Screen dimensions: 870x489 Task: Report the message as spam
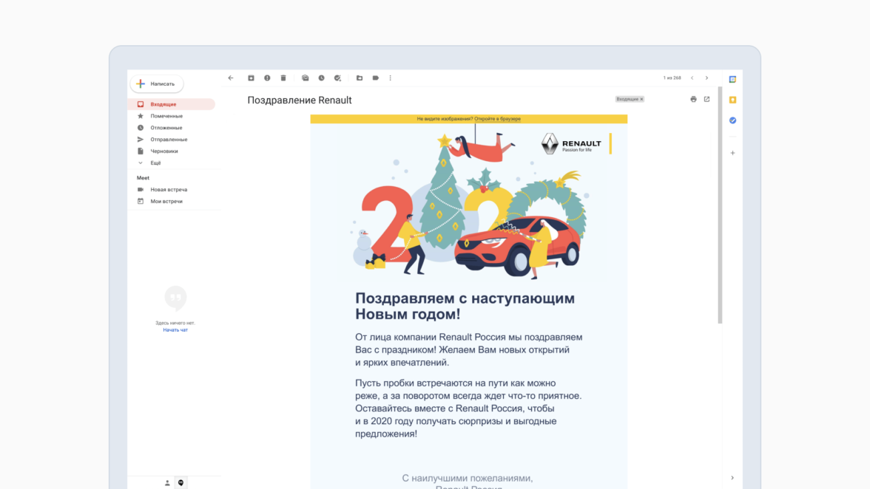(x=267, y=78)
